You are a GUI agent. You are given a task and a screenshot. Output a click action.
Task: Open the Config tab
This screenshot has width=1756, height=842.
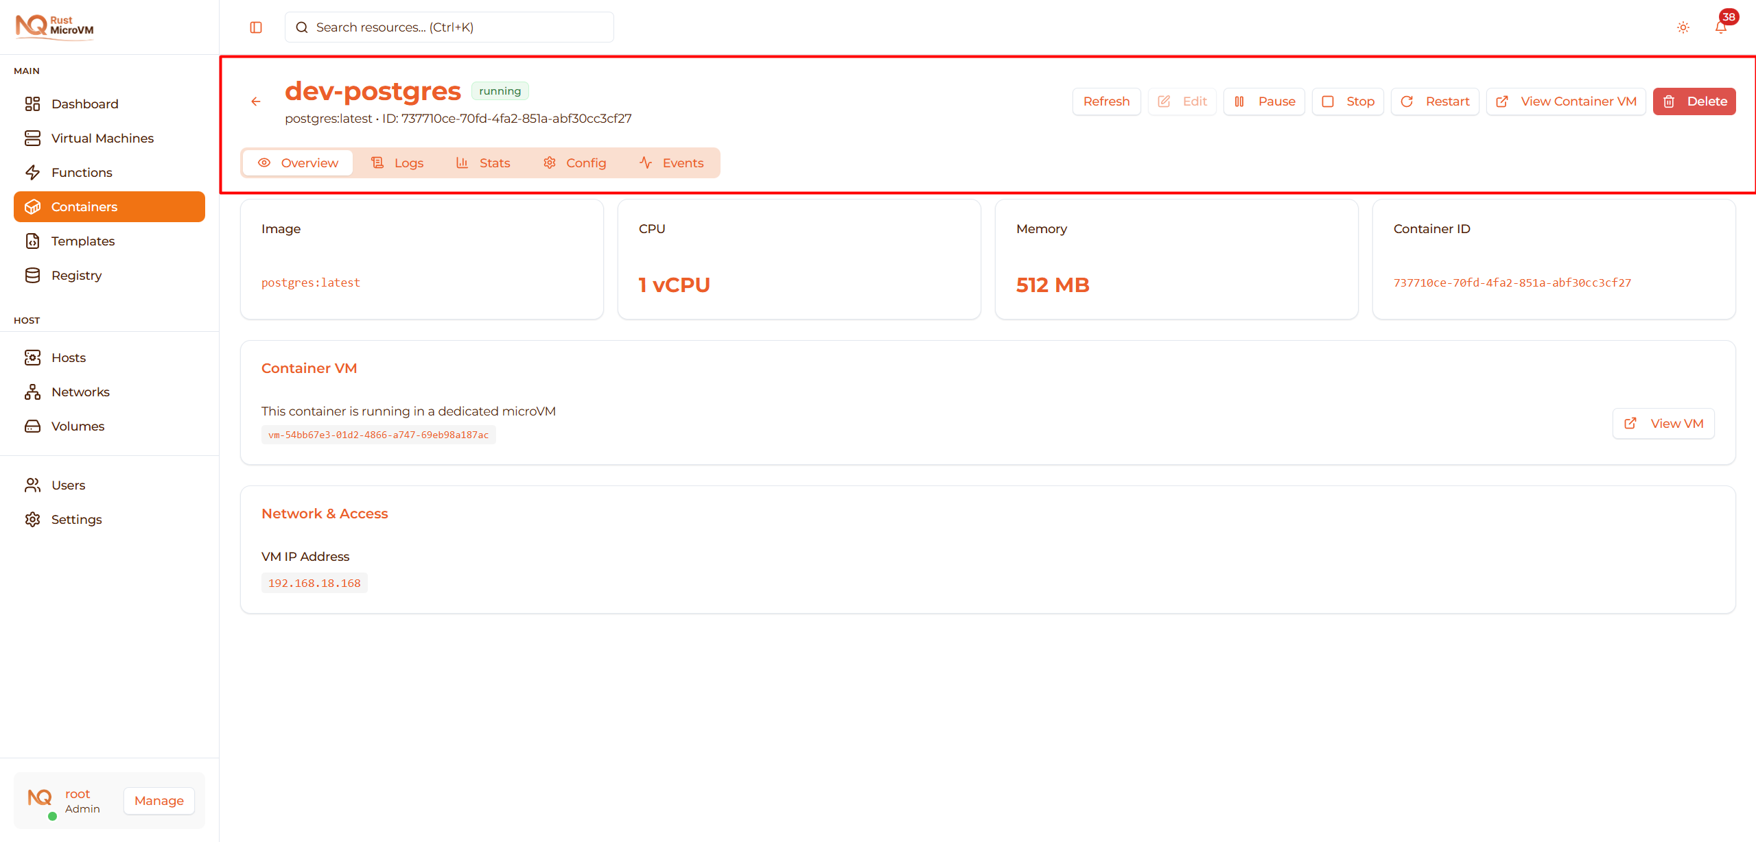pyautogui.click(x=575, y=163)
